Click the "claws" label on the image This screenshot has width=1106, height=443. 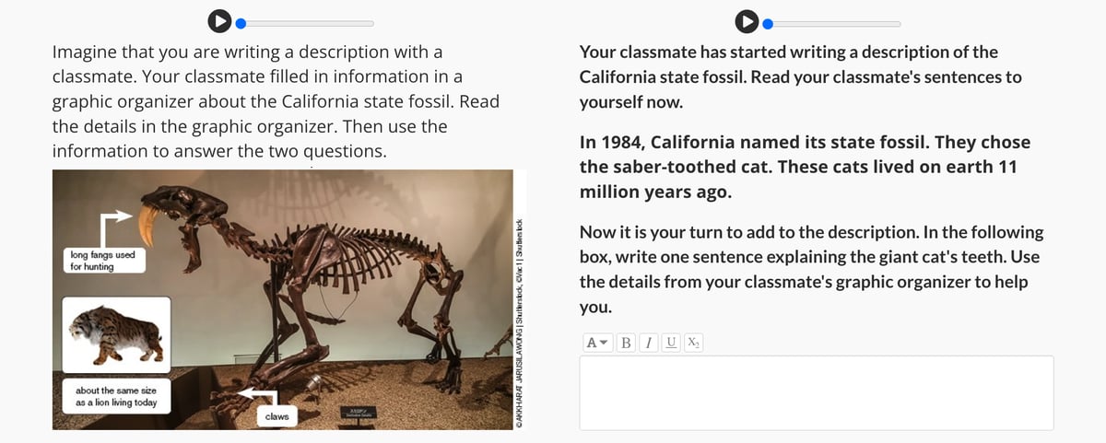(276, 417)
